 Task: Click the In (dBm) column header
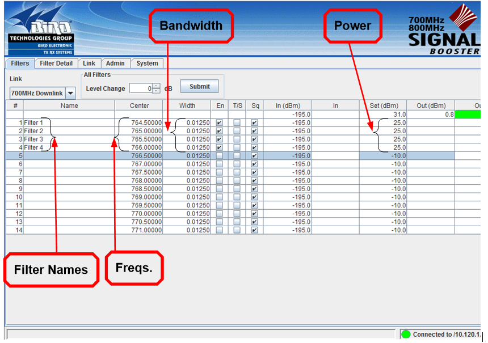[x=288, y=105]
